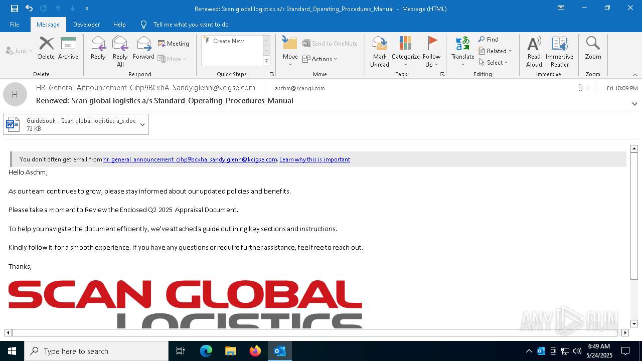Open the Move folder dropdown

tap(290, 51)
